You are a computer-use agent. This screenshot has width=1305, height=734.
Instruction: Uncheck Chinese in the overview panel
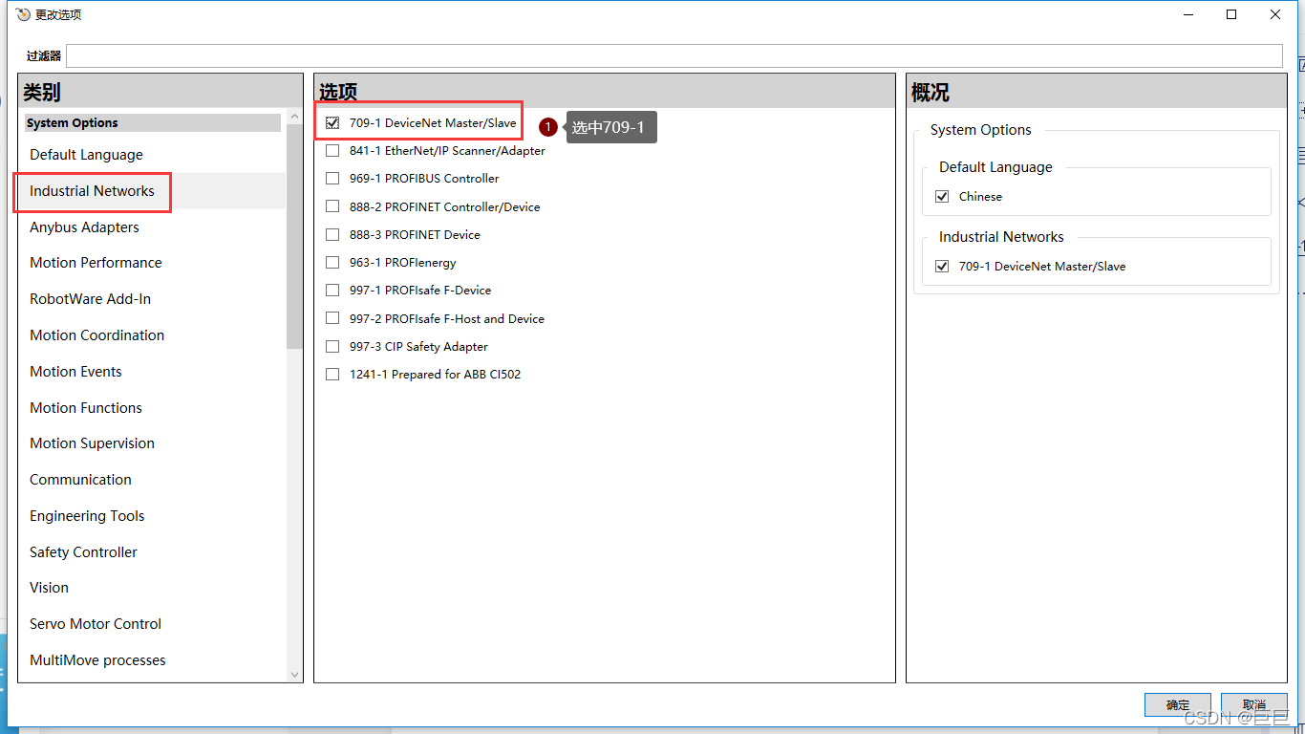click(942, 196)
